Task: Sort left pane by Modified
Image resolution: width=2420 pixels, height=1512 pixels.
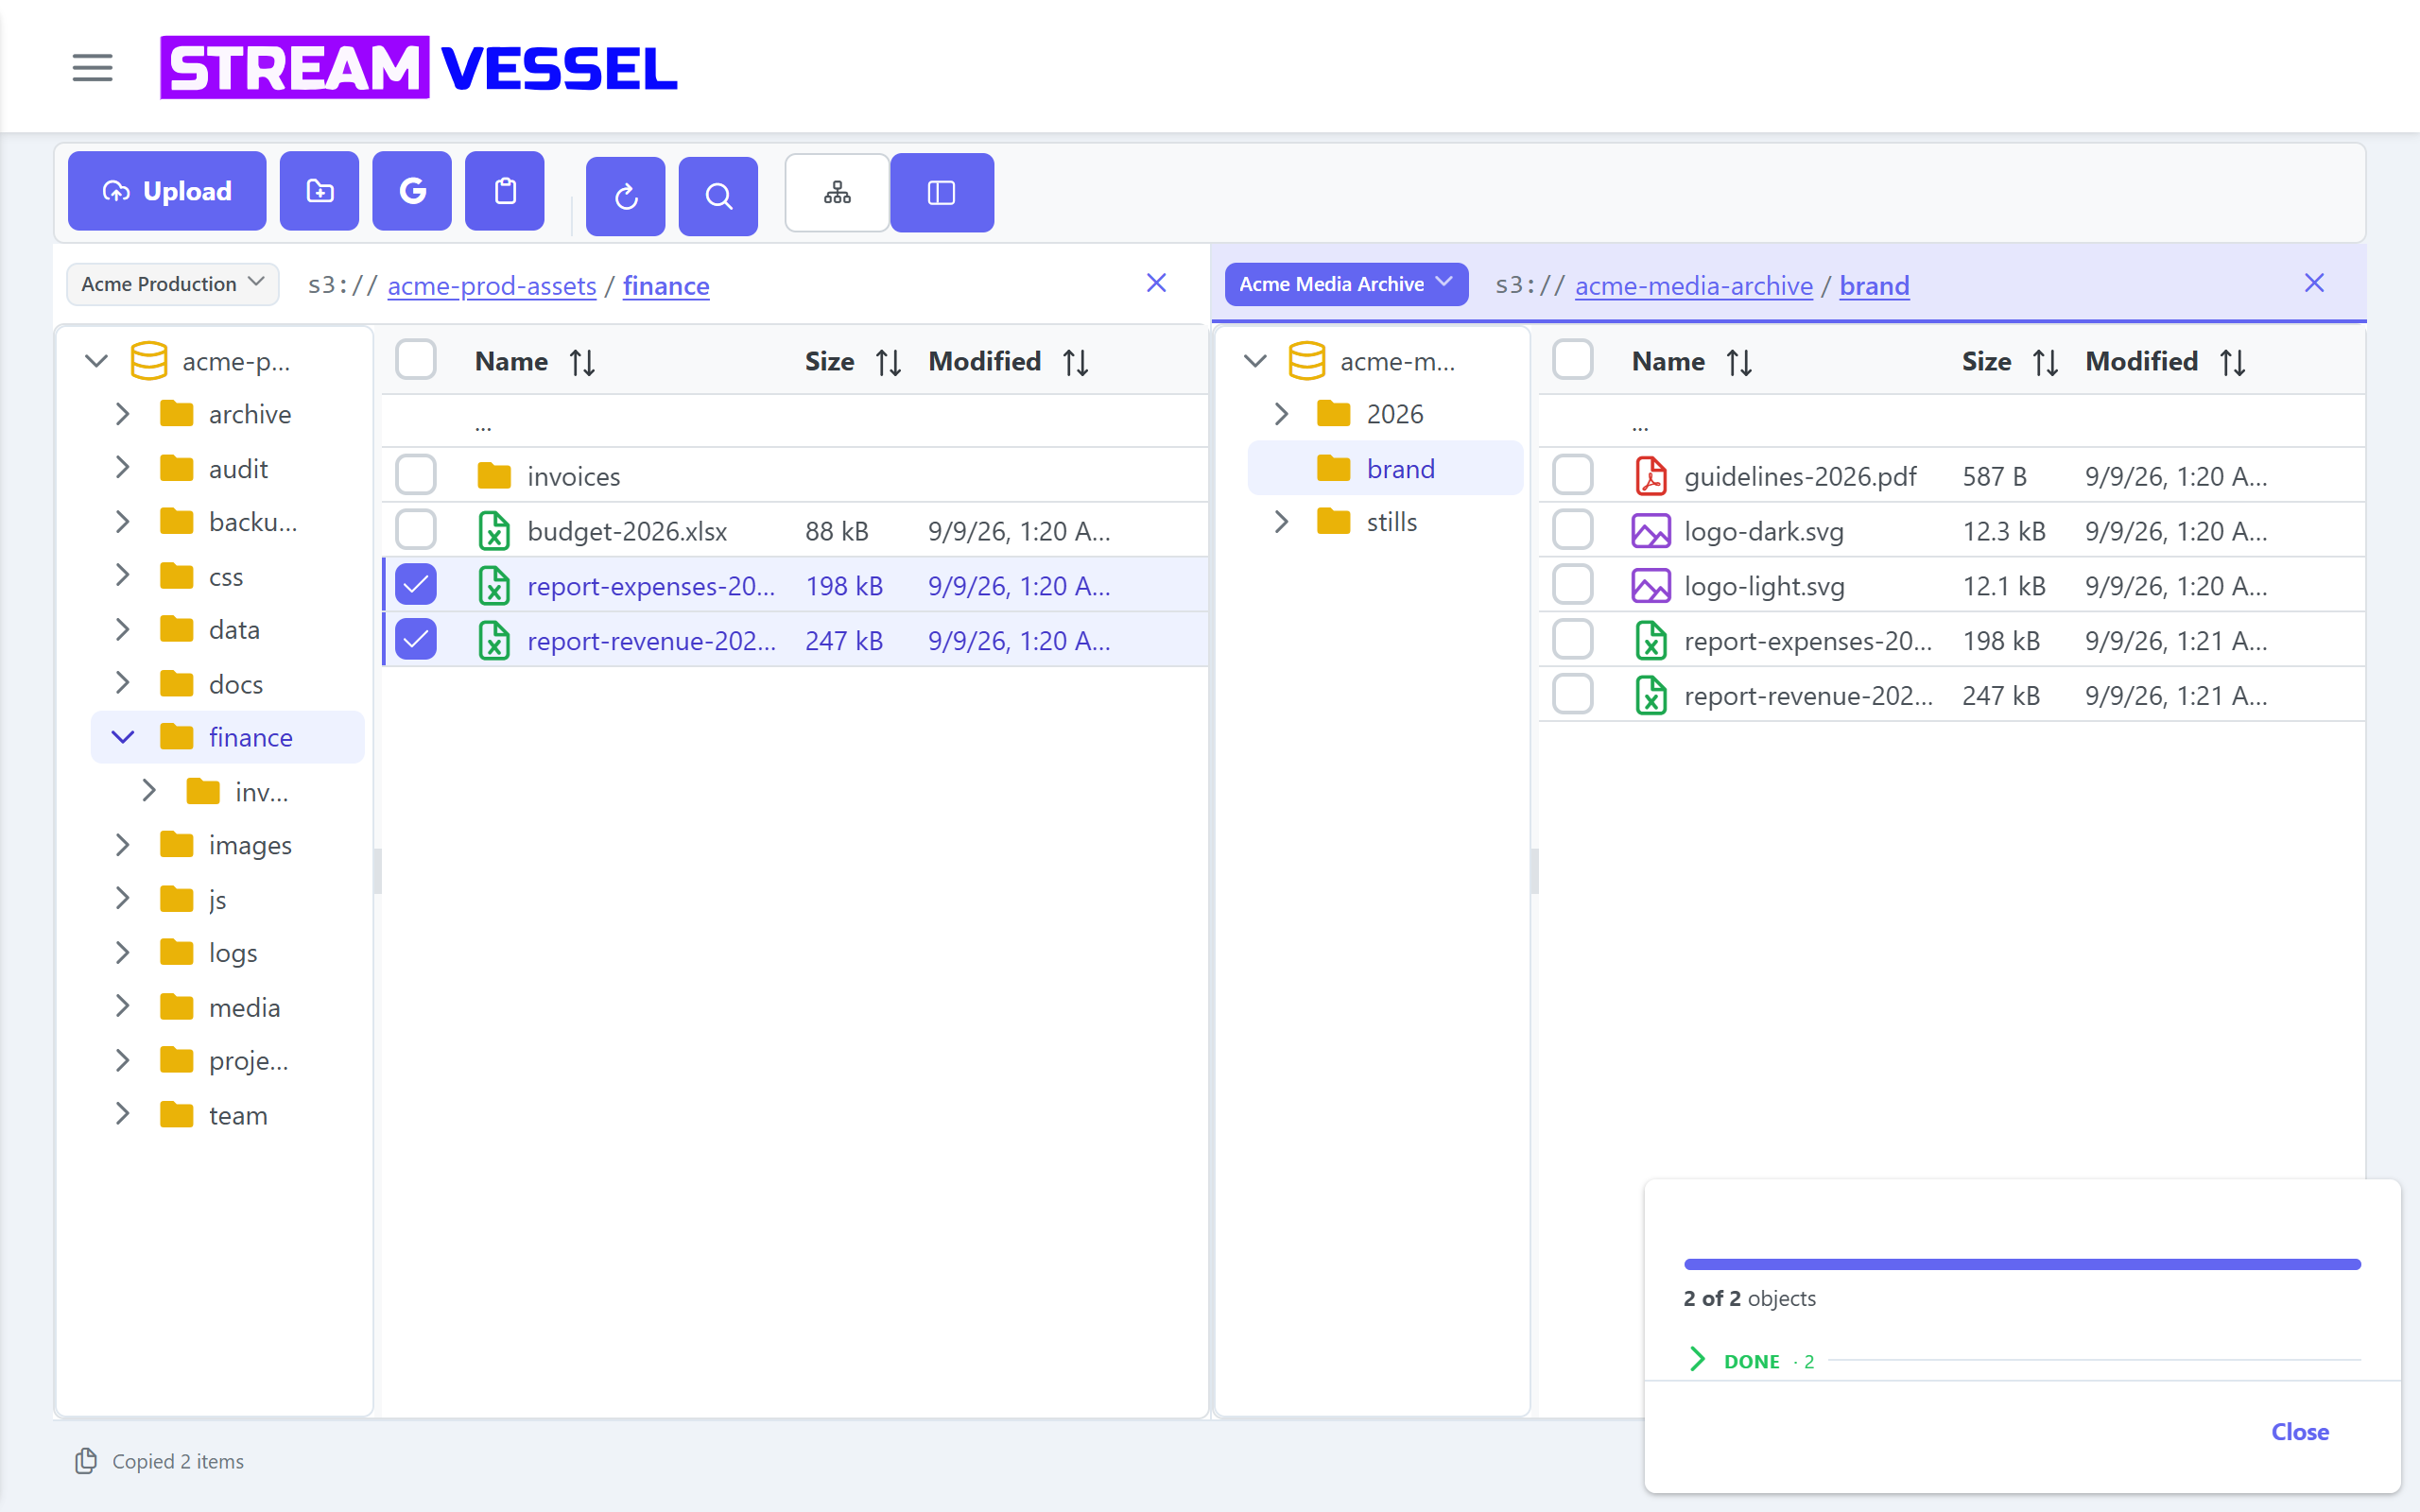Action: pos(1076,362)
